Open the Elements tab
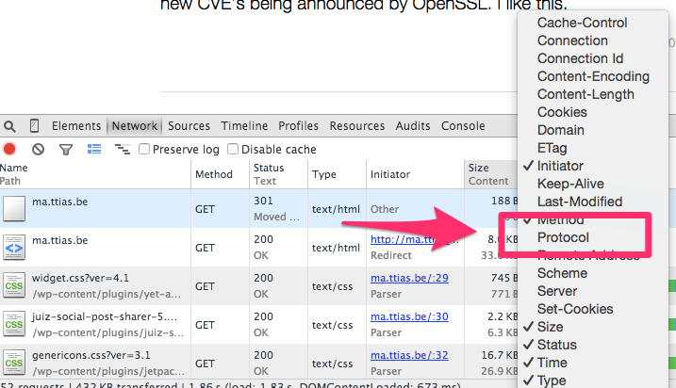Viewport: 676px width, 388px height. (x=76, y=126)
